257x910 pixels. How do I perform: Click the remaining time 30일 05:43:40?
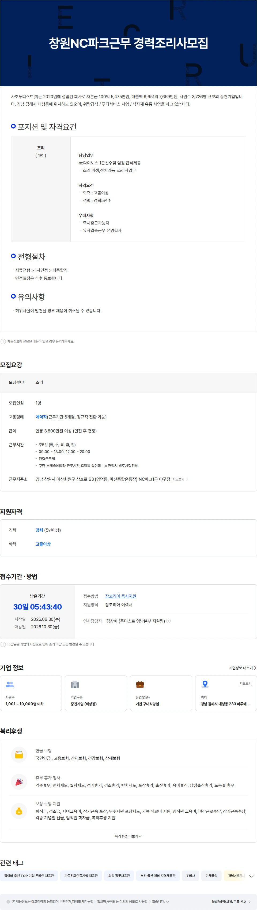coord(37,607)
